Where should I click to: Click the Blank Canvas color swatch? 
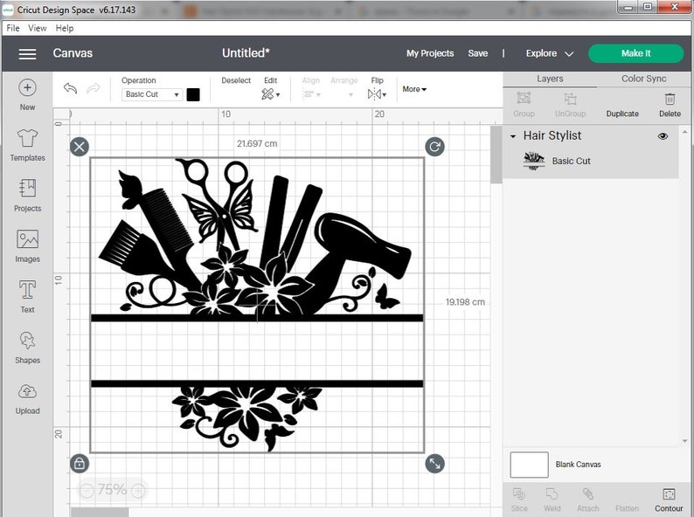(x=529, y=465)
